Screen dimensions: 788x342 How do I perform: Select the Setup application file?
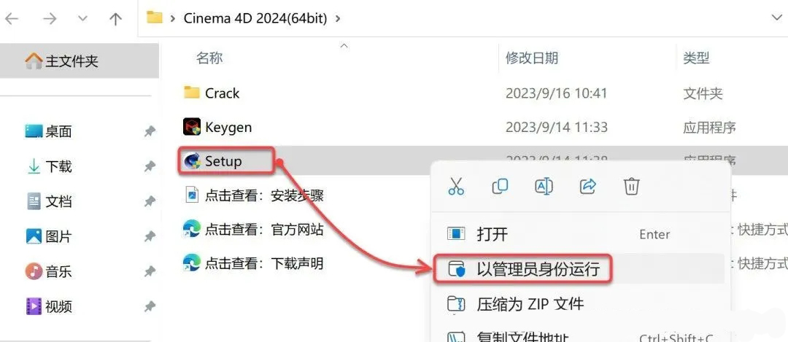click(213, 161)
